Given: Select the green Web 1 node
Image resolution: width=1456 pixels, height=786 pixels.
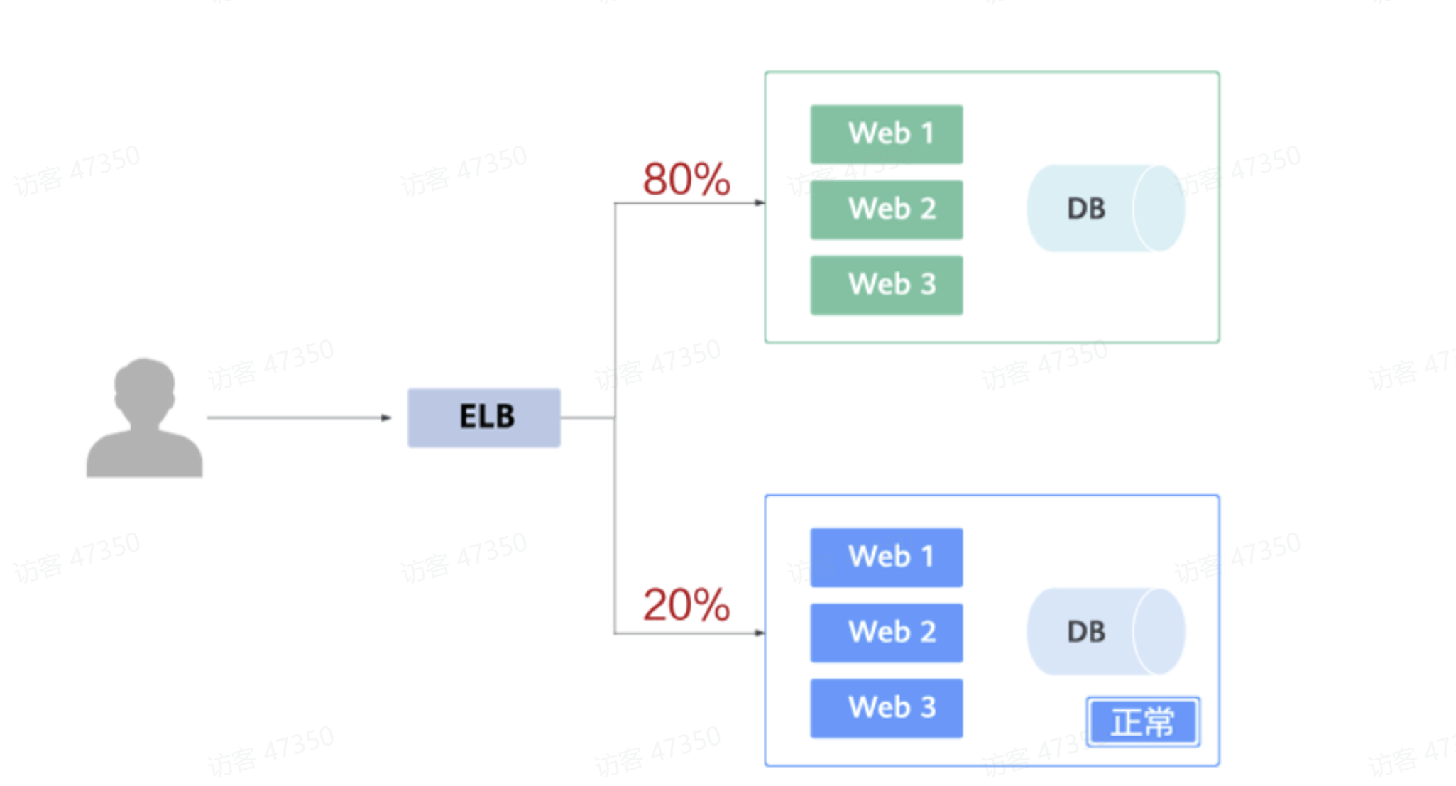Looking at the screenshot, I should [x=887, y=134].
